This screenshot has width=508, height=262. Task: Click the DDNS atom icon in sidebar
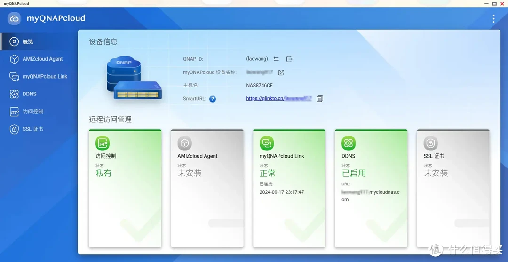click(x=14, y=94)
